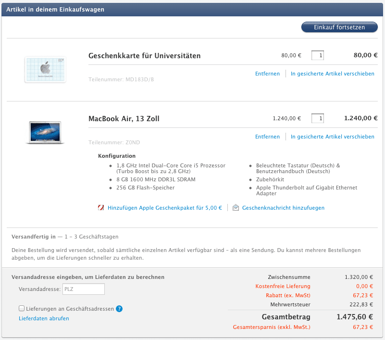Screen dimensions: 385x340
Task: Click the 256 GB Flash-Speicher entry
Action: (145, 188)
